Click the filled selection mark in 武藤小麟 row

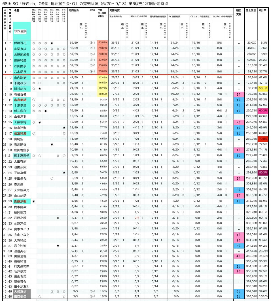(58, 218)
